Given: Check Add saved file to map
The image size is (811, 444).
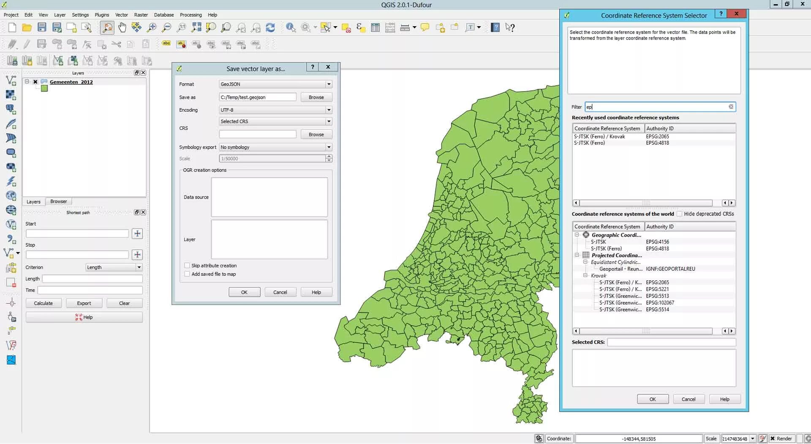Looking at the screenshot, I should coord(187,274).
